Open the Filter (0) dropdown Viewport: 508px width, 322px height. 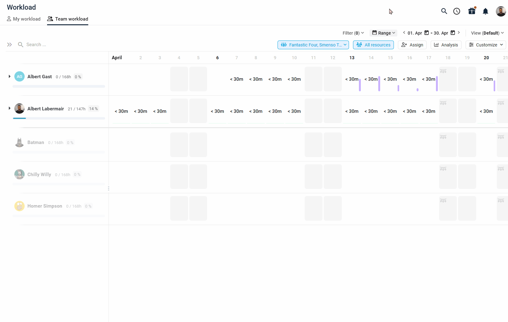[x=353, y=33]
